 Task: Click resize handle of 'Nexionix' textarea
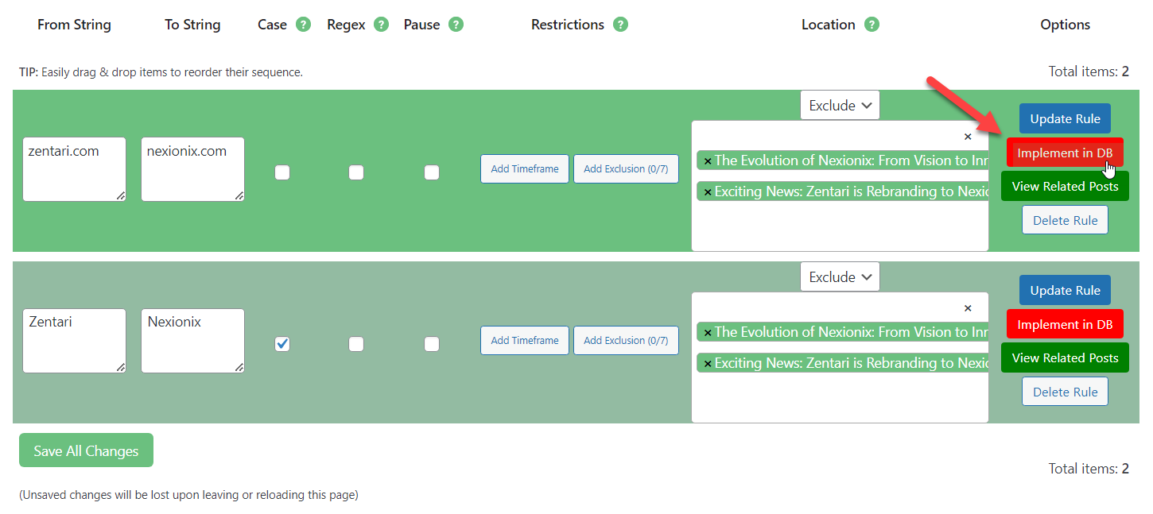tap(239, 368)
